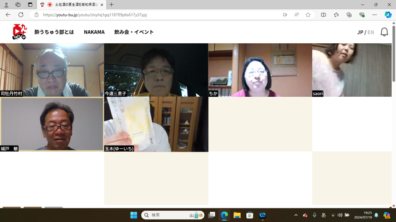The image size is (396, 222).
Task: Open Microsoft Store from taskbar
Action: [250, 215]
